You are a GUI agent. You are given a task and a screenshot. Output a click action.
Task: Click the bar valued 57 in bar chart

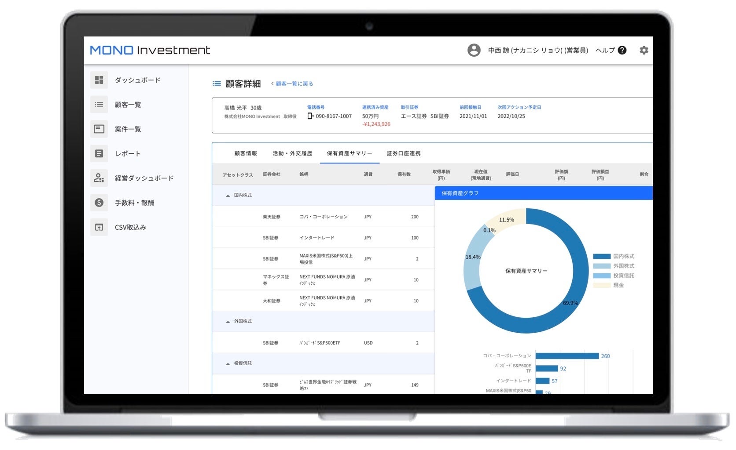point(543,381)
